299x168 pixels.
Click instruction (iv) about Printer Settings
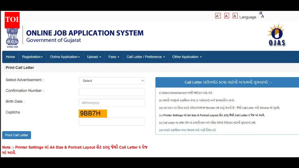[212, 115]
